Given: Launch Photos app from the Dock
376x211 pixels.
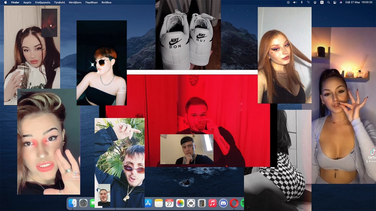Looking at the screenshot, I should 180,203.
